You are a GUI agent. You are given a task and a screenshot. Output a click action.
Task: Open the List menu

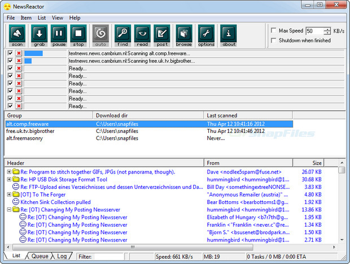click(42, 18)
